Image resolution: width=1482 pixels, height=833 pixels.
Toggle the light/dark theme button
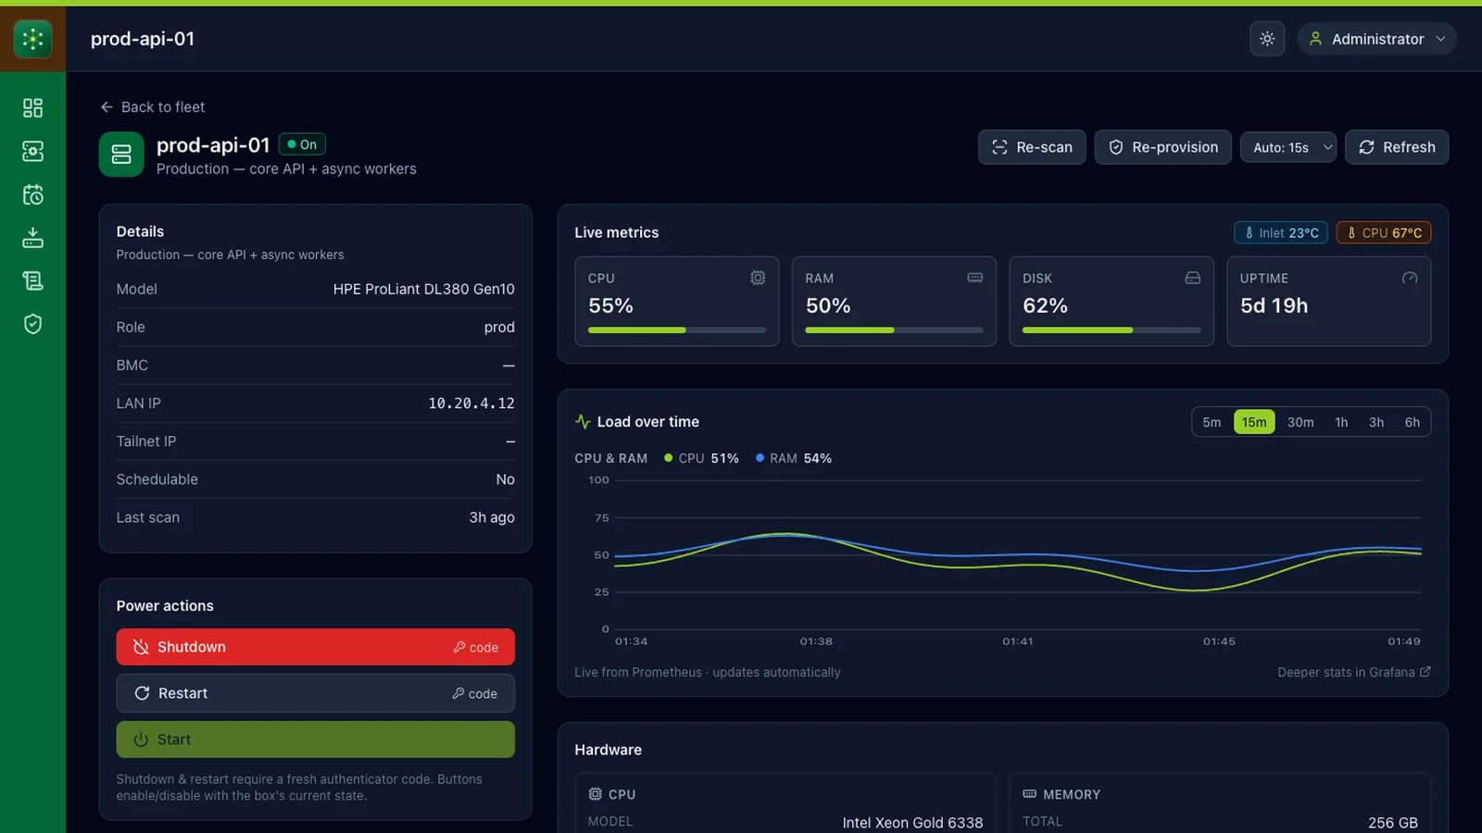click(1267, 39)
